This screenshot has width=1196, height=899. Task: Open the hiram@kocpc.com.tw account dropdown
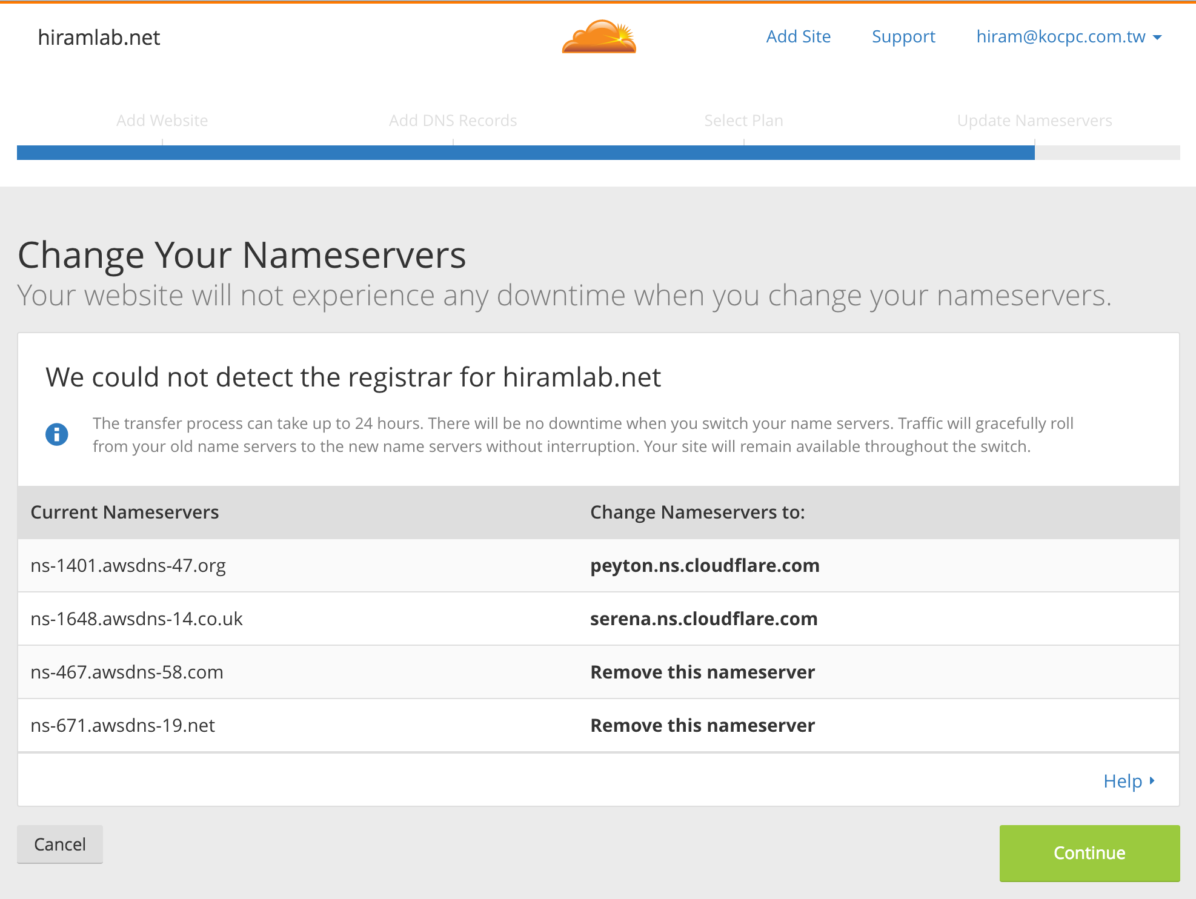1069,37
